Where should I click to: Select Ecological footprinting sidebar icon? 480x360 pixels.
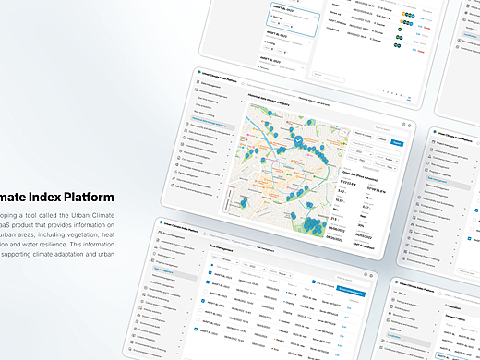[x=144, y=294]
